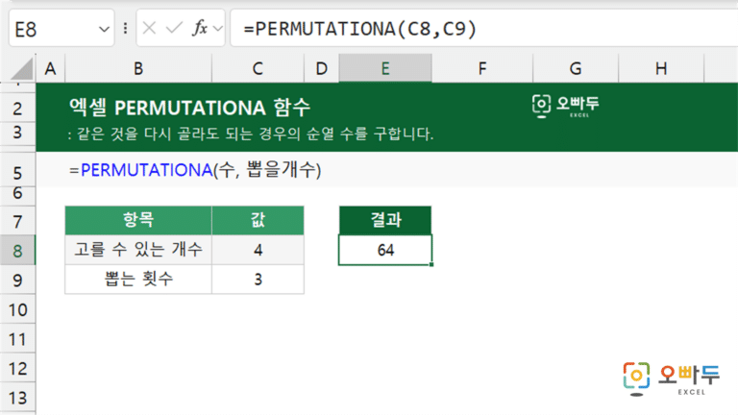Select row 13 header
738x415 pixels.
[x=17, y=398]
